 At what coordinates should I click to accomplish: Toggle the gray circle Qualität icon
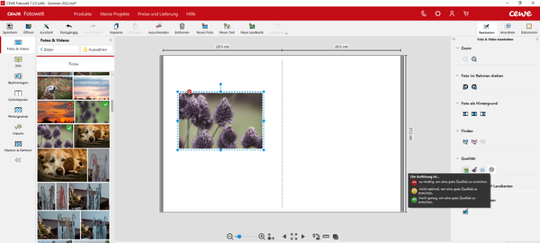coord(491,169)
